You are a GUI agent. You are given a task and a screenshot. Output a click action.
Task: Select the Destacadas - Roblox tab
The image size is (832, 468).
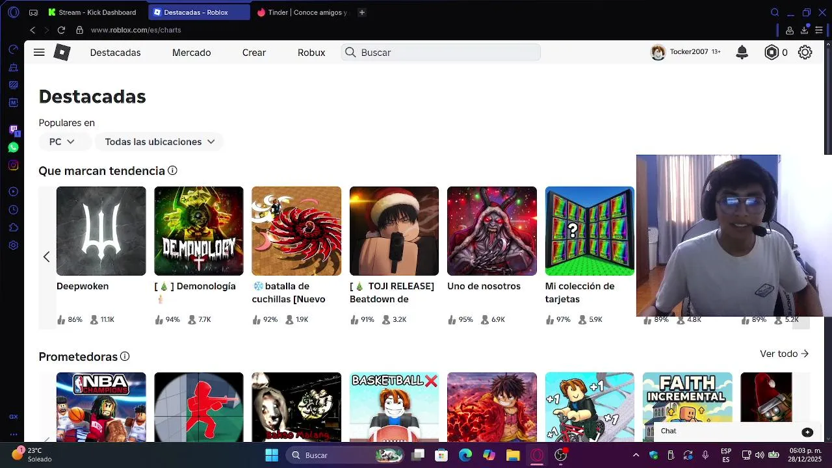199,12
